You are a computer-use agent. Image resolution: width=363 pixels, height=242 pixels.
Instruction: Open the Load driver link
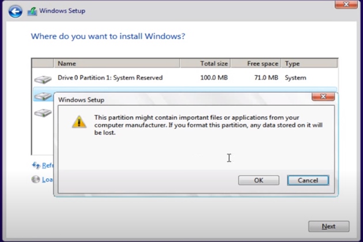tap(47, 180)
